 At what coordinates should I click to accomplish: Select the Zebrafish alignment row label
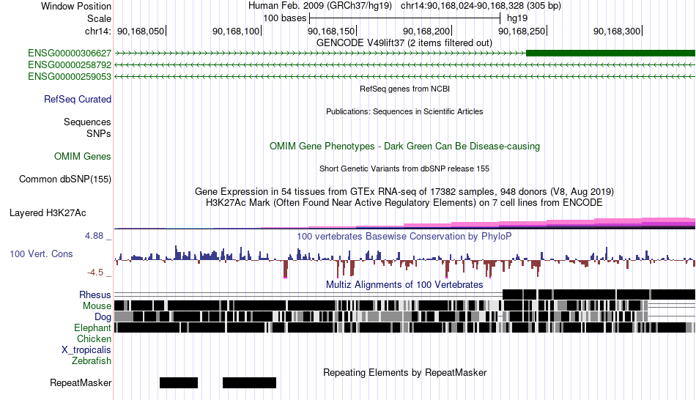[x=92, y=361]
